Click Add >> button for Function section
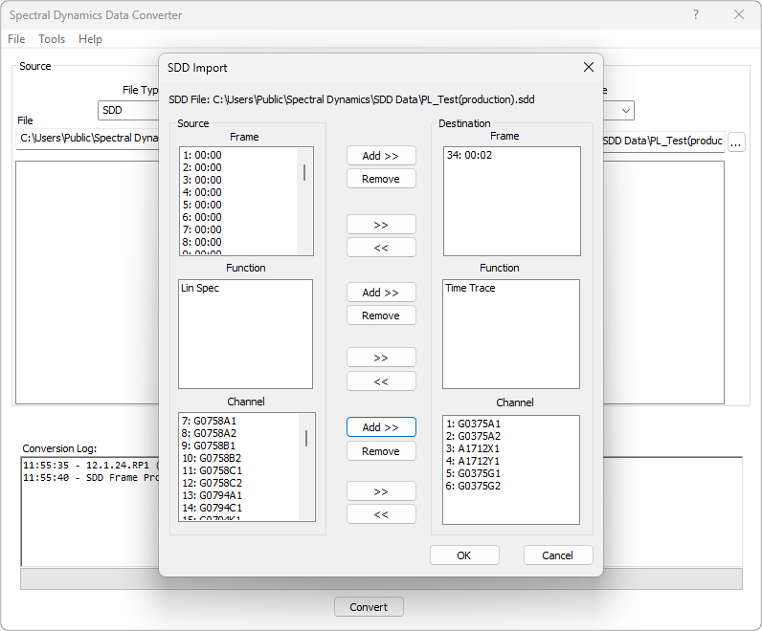The width and height of the screenshot is (762, 631). [381, 293]
